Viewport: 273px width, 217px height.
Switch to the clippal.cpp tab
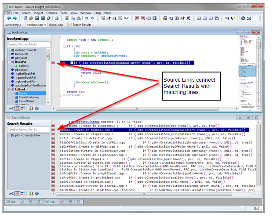coord(56,25)
